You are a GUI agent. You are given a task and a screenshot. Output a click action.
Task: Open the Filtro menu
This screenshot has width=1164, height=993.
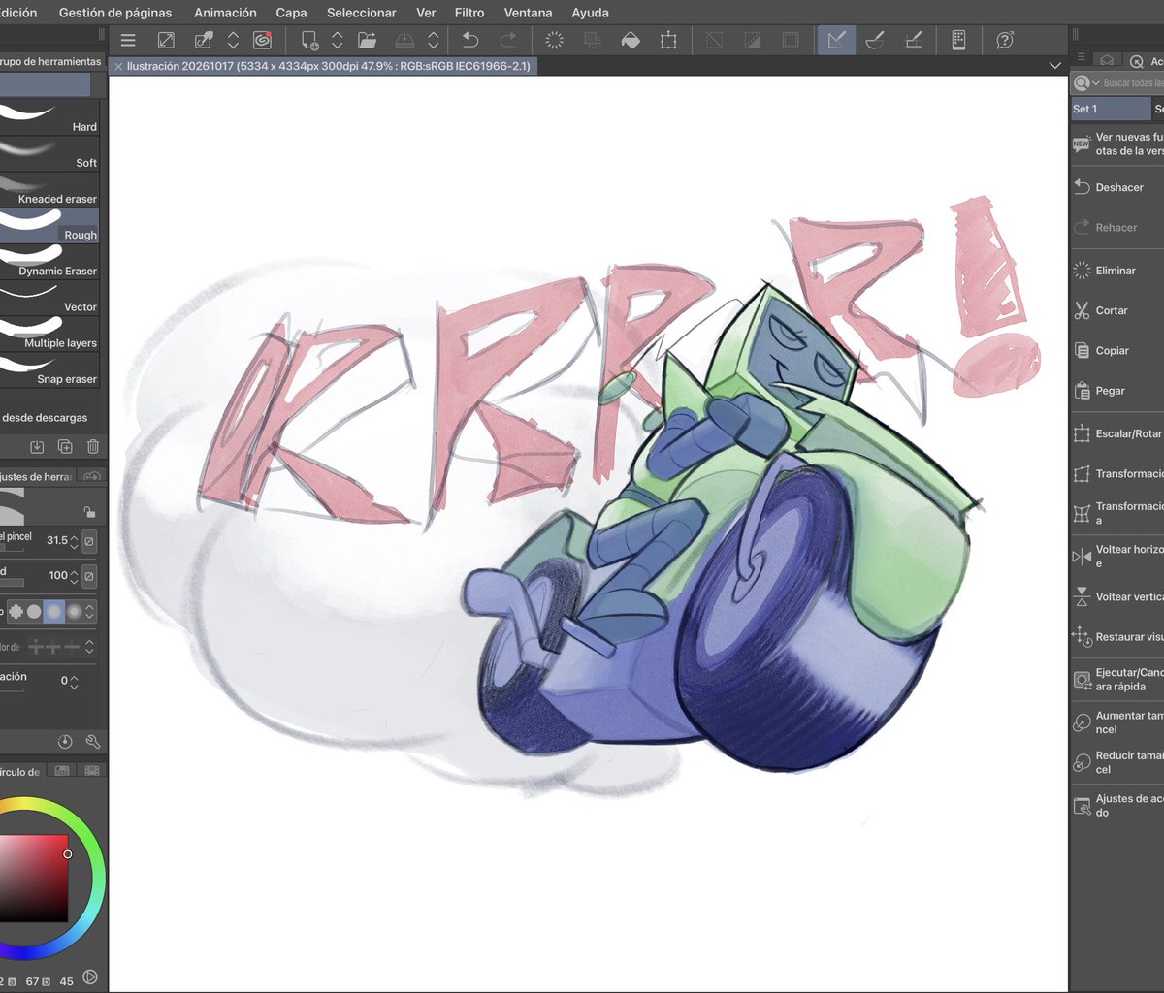pos(469,13)
